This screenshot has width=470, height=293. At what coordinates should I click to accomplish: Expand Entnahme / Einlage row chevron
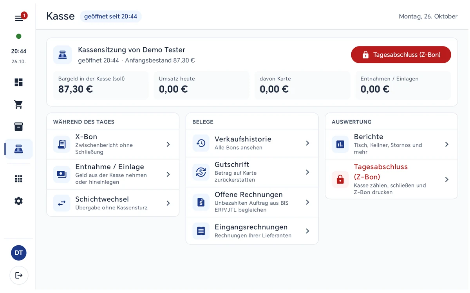click(x=168, y=174)
